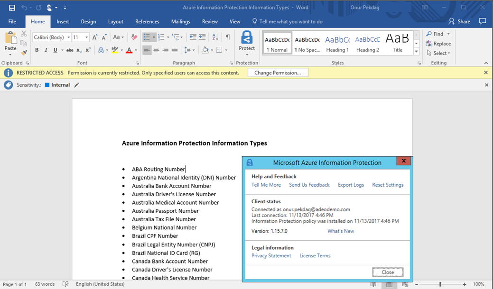Open the comments pane icon

pos(482,21)
